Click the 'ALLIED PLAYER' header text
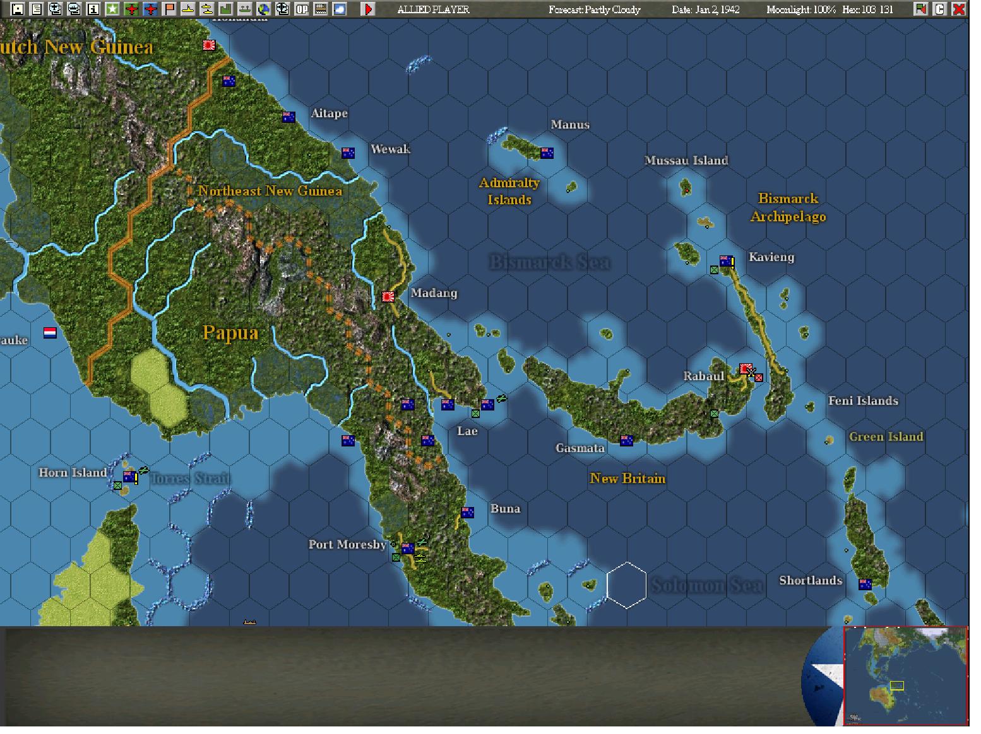Viewport: 981px width, 734px height. click(x=433, y=9)
